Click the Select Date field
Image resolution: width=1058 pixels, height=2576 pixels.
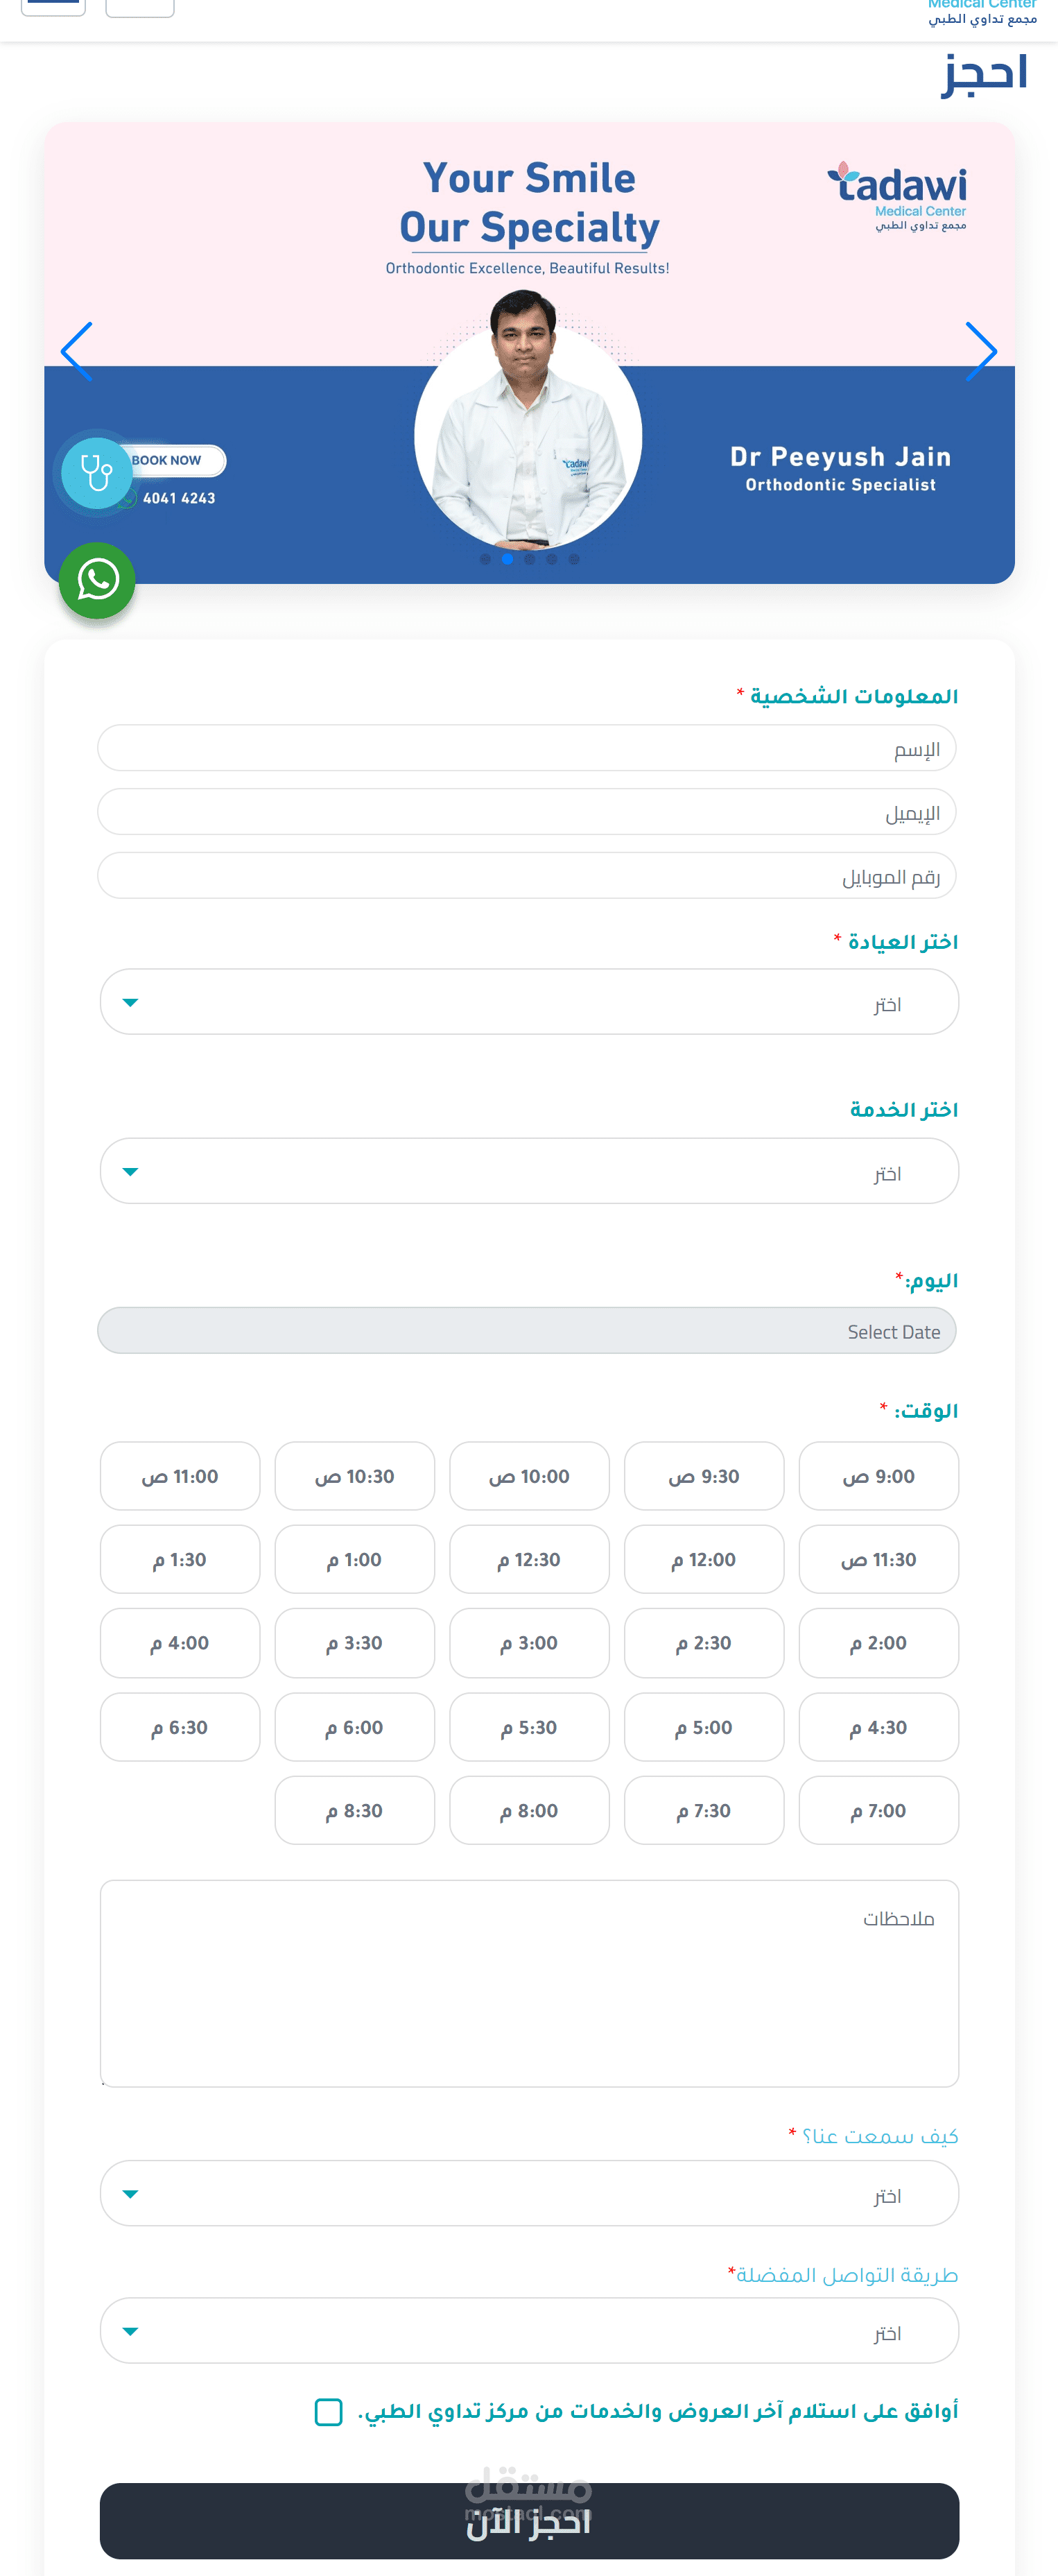point(526,1331)
